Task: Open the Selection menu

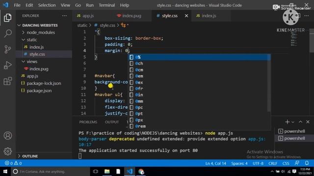Action: pyautogui.click(x=47, y=5)
